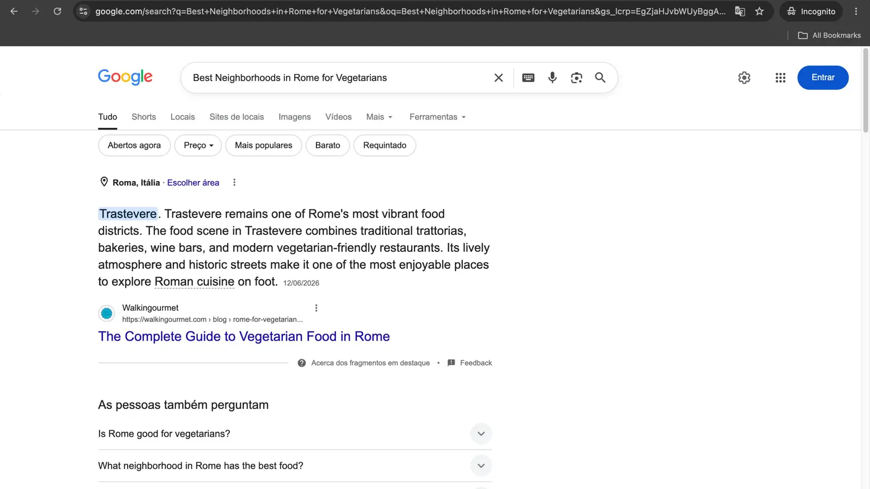Open three-dot menu beside Walkingourmet result

click(316, 308)
